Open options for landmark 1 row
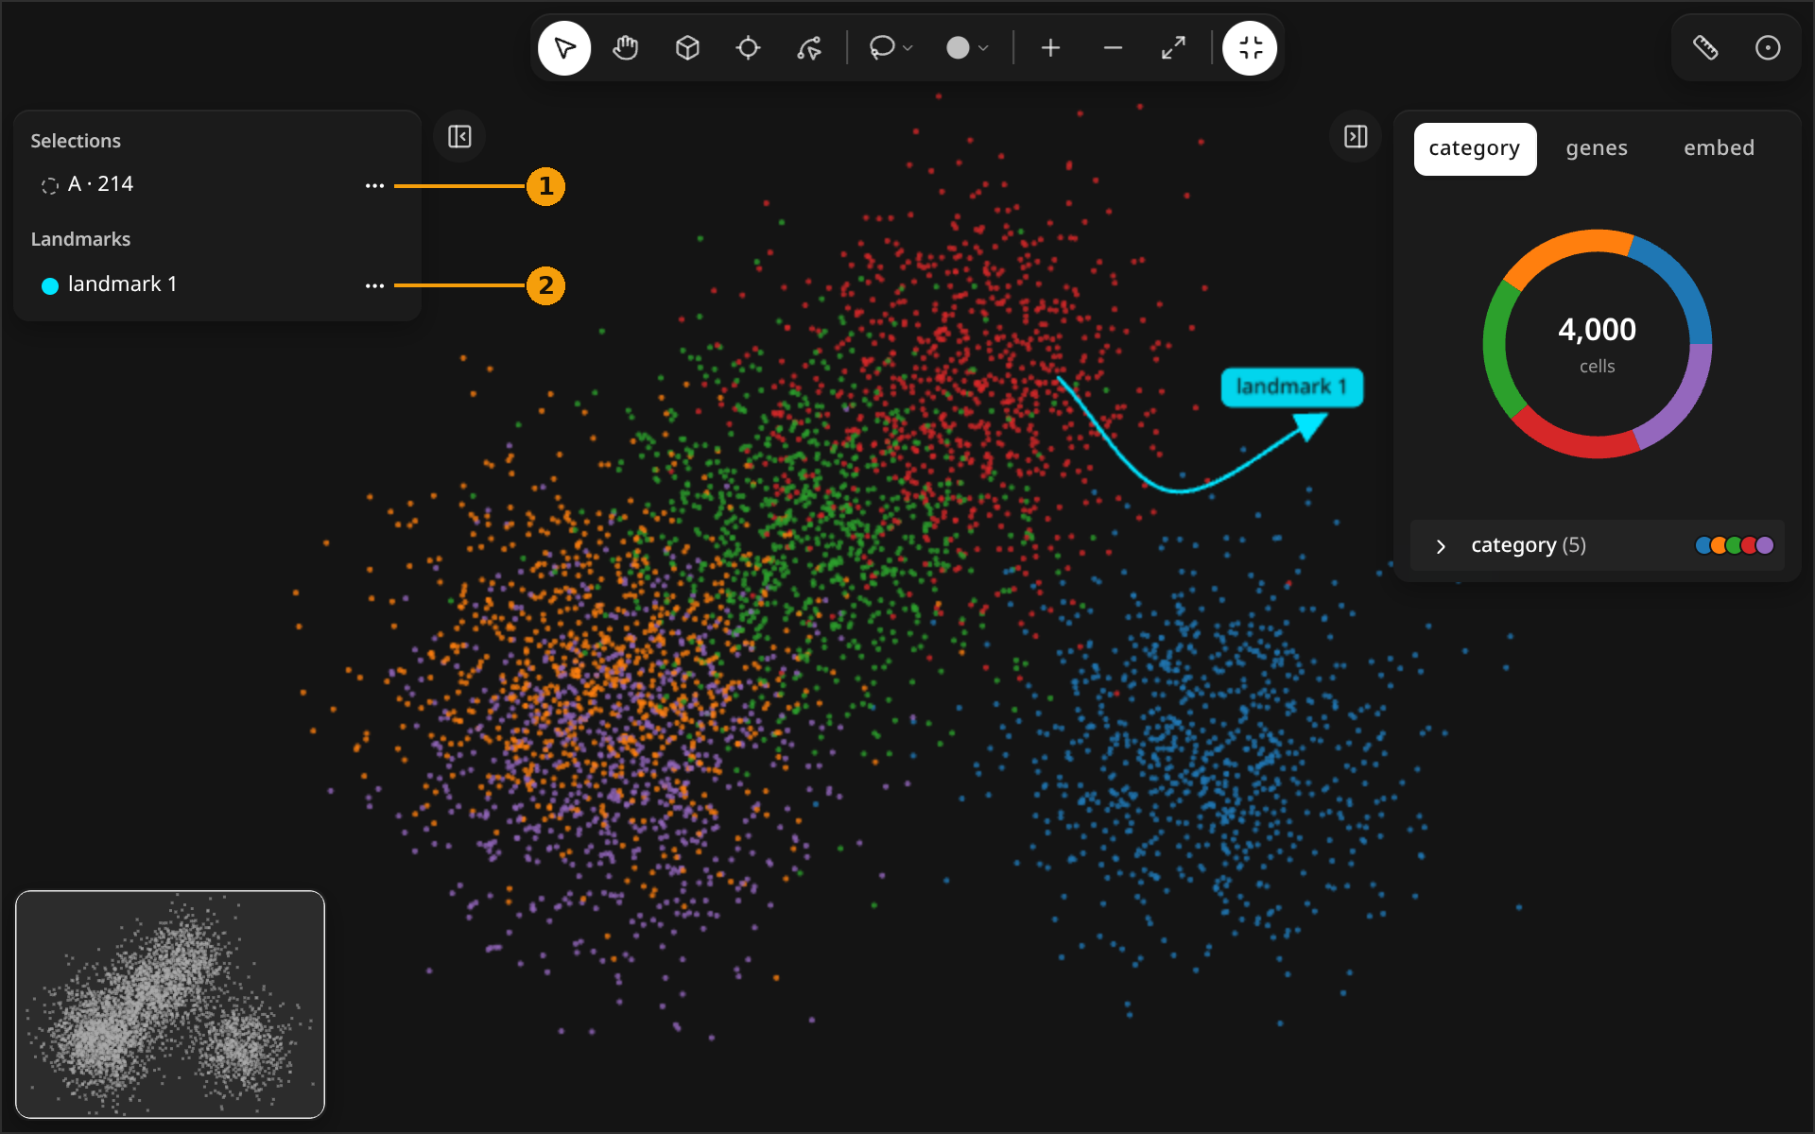This screenshot has height=1134, width=1815. pos(375,285)
